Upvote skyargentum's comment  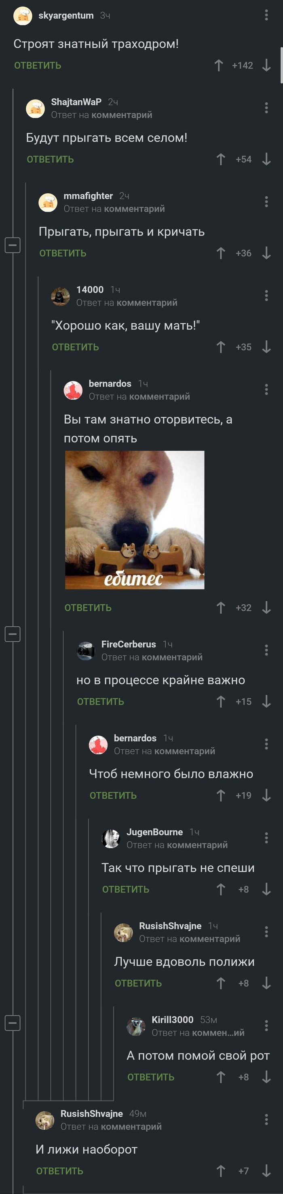(x=219, y=66)
